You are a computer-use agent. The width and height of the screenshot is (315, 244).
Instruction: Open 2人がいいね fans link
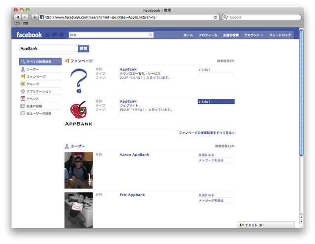tap(145, 78)
